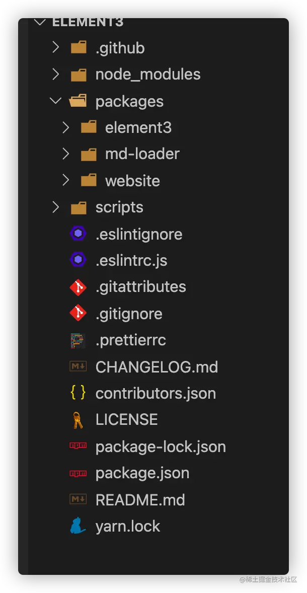This screenshot has width=307, height=593.
Task: Expand the scripts folder chevron
Action: point(55,207)
